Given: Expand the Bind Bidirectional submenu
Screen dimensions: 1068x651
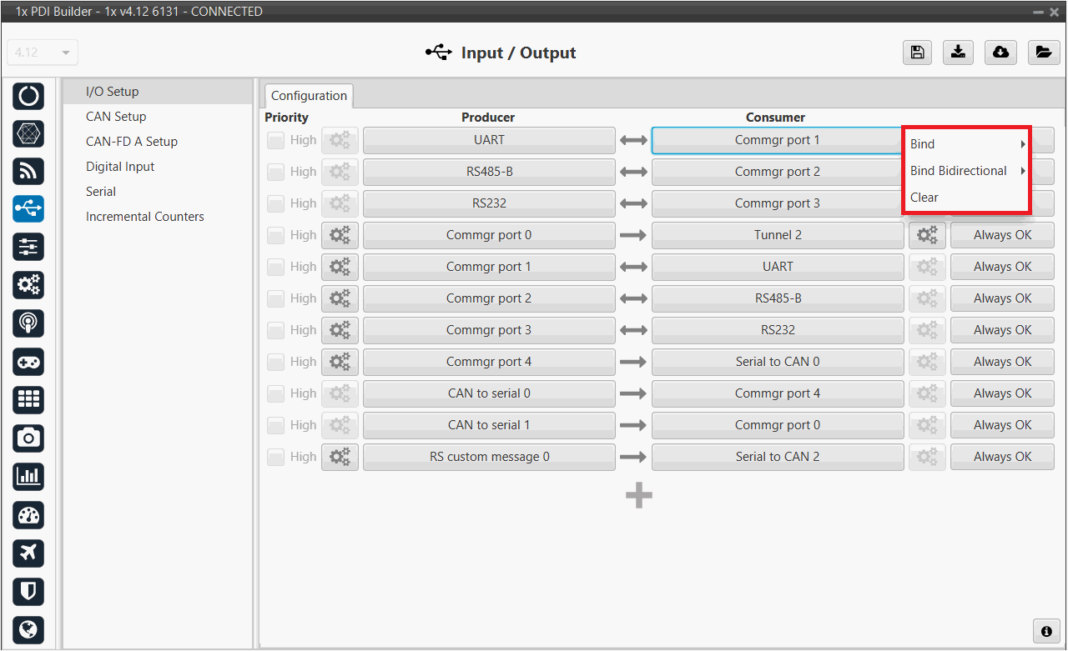Looking at the screenshot, I should [x=966, y=171].
